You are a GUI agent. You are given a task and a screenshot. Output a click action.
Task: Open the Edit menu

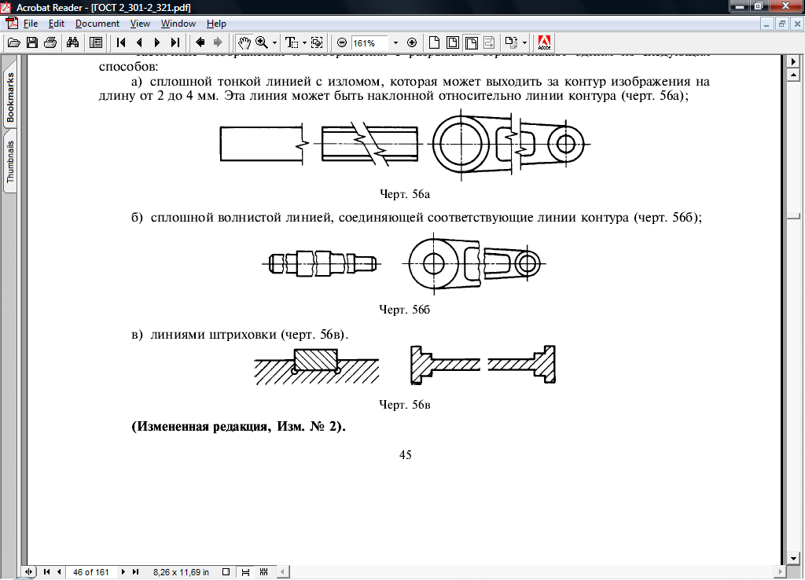coord(57,24)
